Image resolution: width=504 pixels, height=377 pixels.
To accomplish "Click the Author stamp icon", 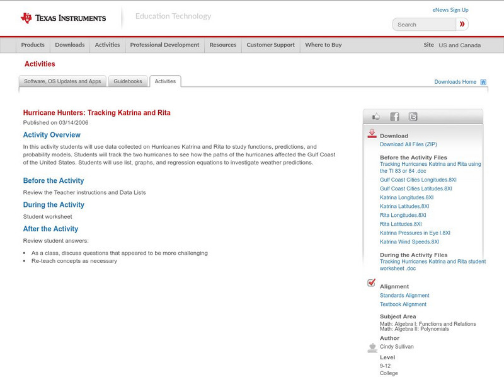I will 372,348.
